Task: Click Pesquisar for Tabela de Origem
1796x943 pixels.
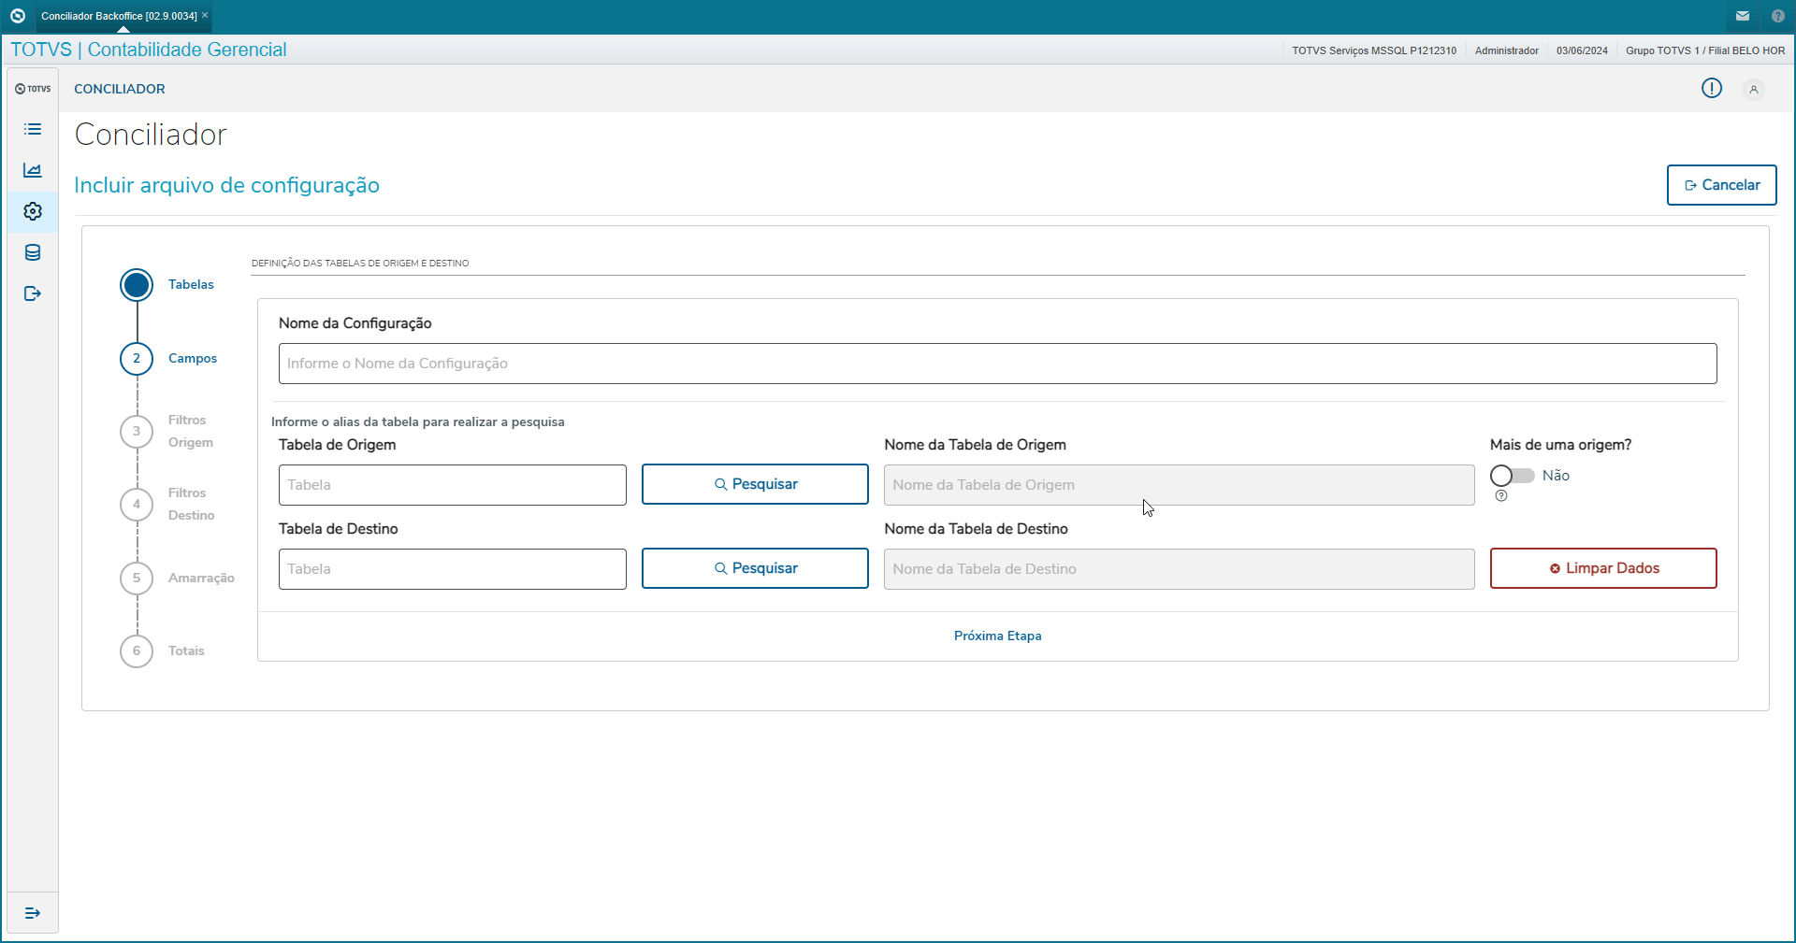Action: pyautogui.click(x=755, y=484)
